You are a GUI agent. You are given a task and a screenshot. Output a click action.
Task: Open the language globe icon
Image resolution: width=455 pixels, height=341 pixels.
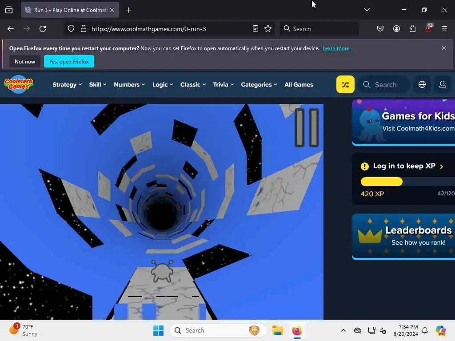422,84
